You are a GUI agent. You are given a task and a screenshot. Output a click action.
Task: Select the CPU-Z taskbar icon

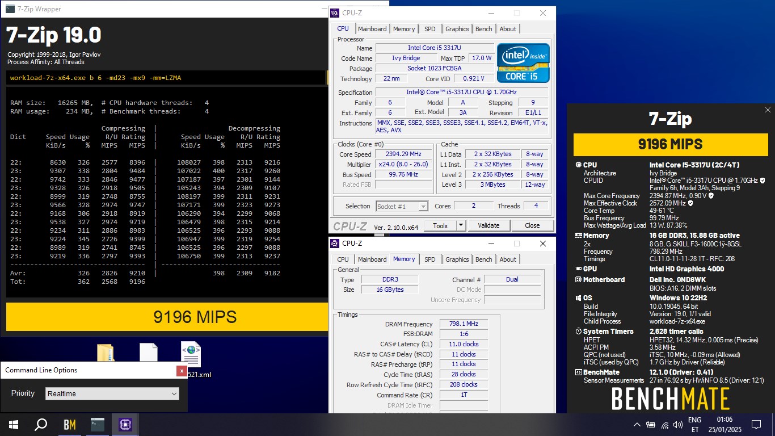(x=125, y=424)
